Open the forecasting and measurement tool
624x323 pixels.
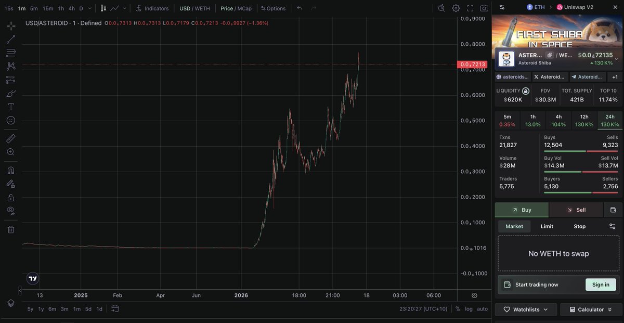(11, 80)
